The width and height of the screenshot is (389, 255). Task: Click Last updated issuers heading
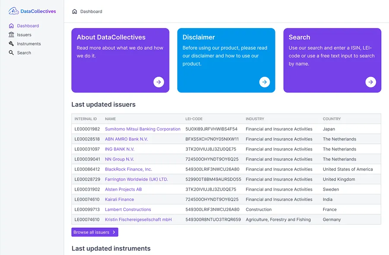(x=103, y=105)
